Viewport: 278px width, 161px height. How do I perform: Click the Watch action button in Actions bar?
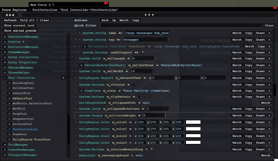pos(124,20)
